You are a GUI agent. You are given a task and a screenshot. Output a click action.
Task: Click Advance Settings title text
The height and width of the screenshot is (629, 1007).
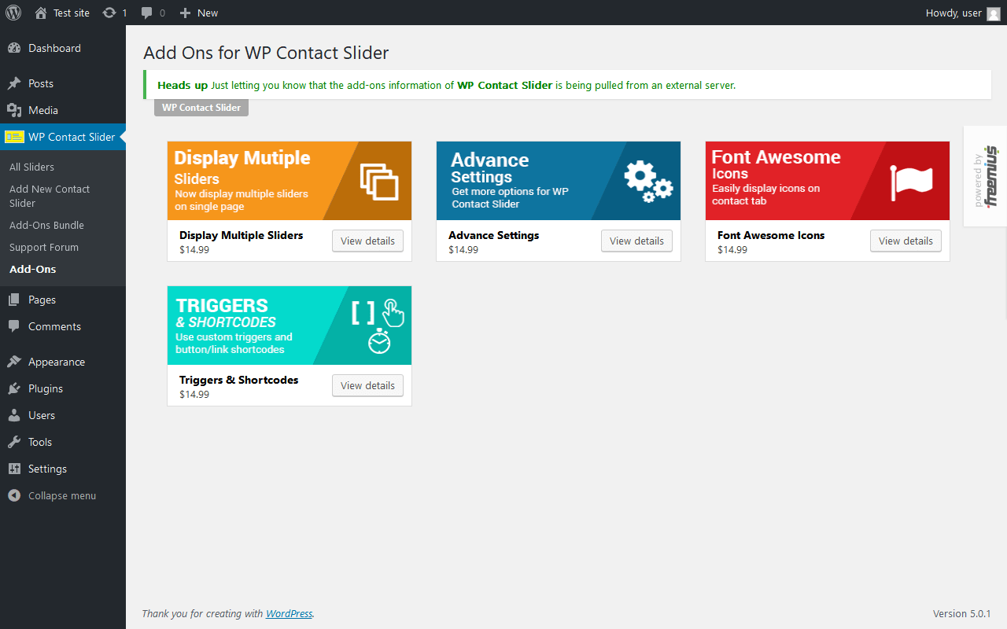494,235
